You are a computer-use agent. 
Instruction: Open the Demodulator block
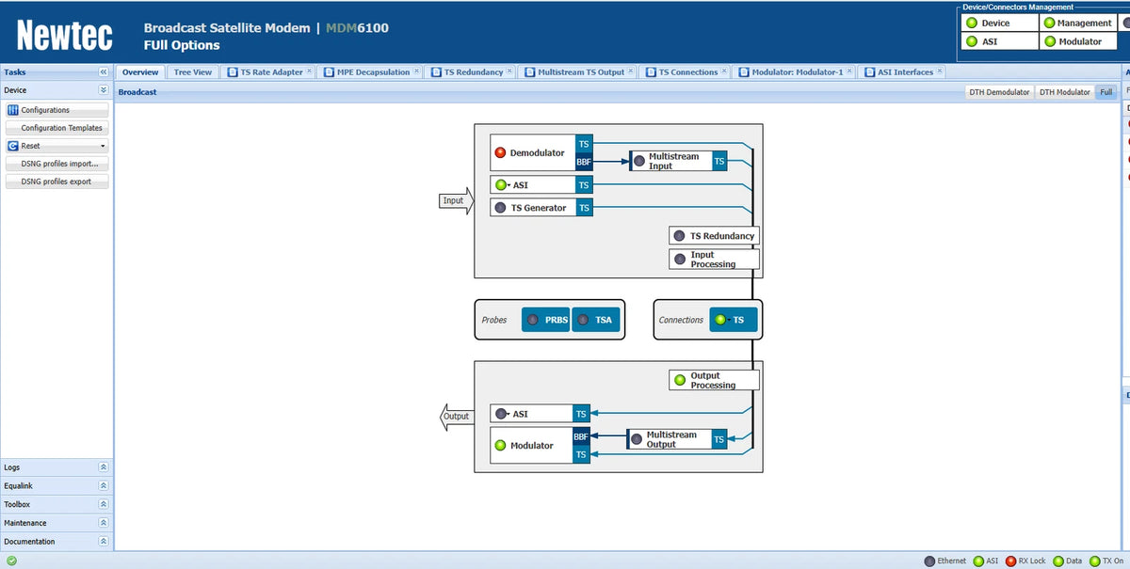click(533, 152)
